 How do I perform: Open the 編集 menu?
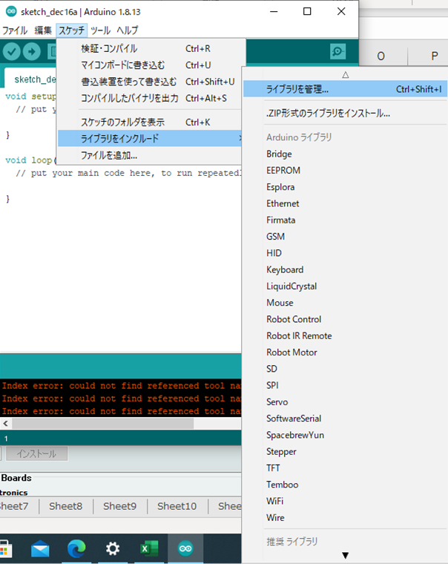[43, 30]
